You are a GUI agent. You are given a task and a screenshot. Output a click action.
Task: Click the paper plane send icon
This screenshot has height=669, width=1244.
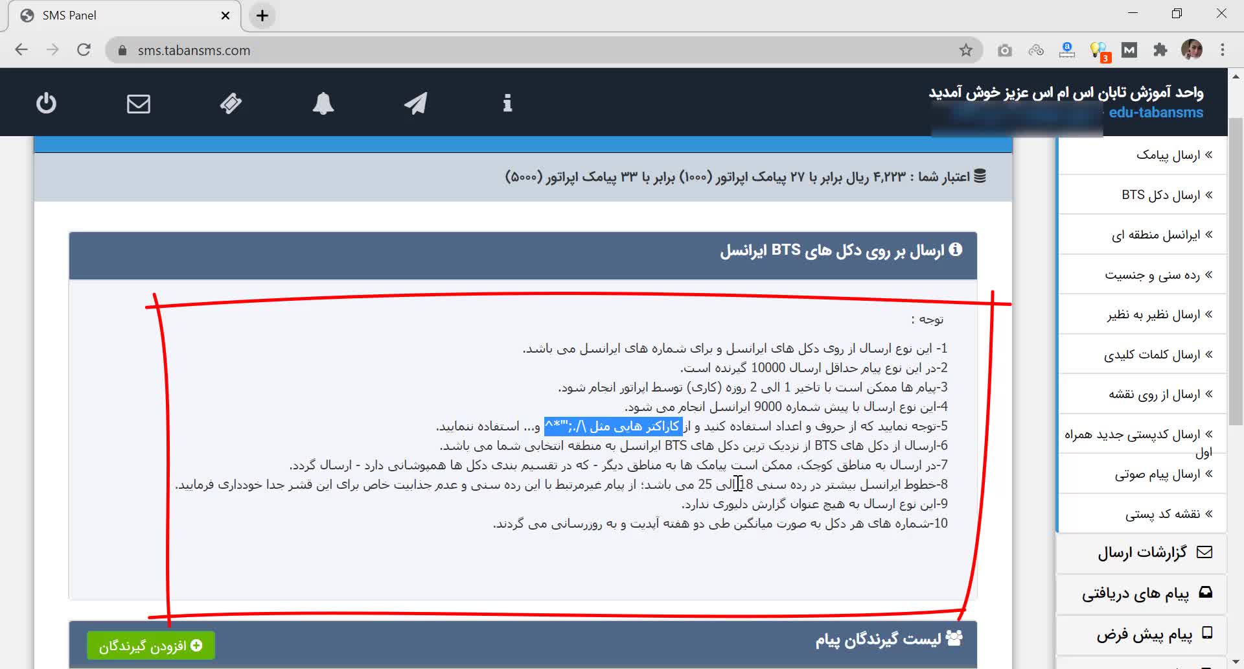tap(415, 103)
